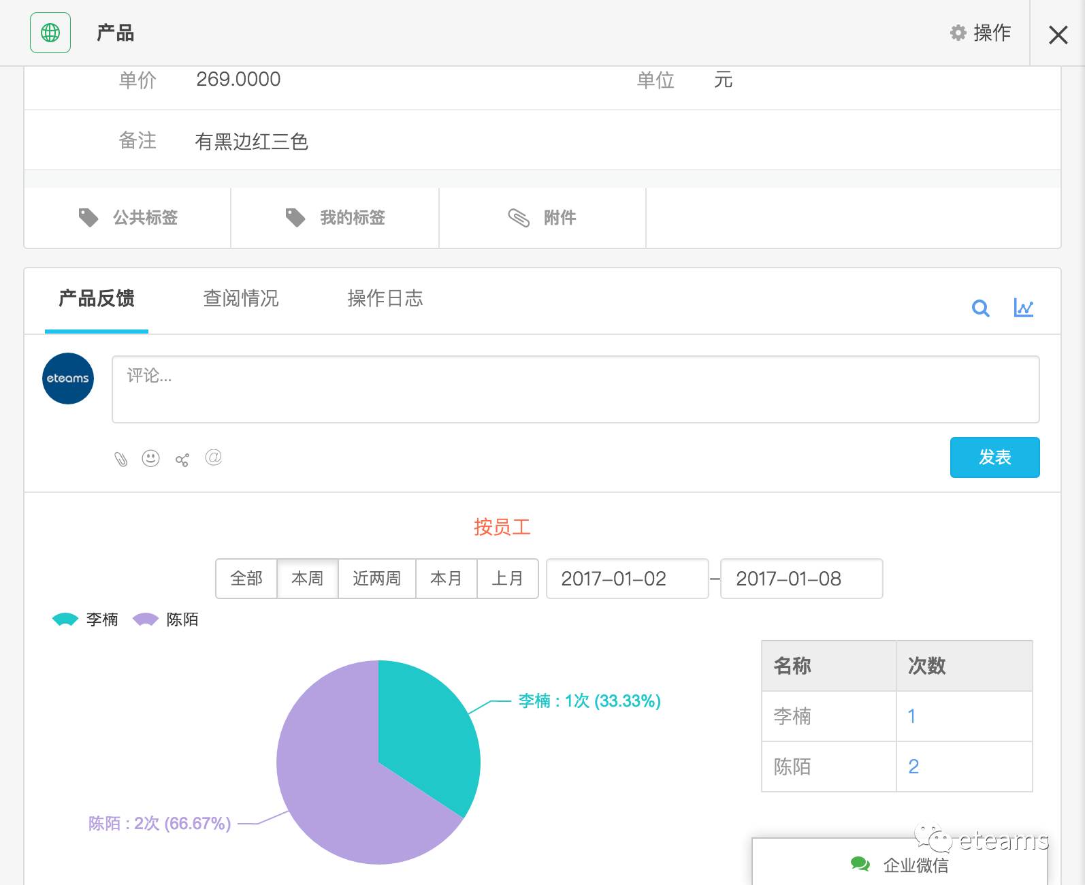Click the 名称 column header

[x=829, y=666]
